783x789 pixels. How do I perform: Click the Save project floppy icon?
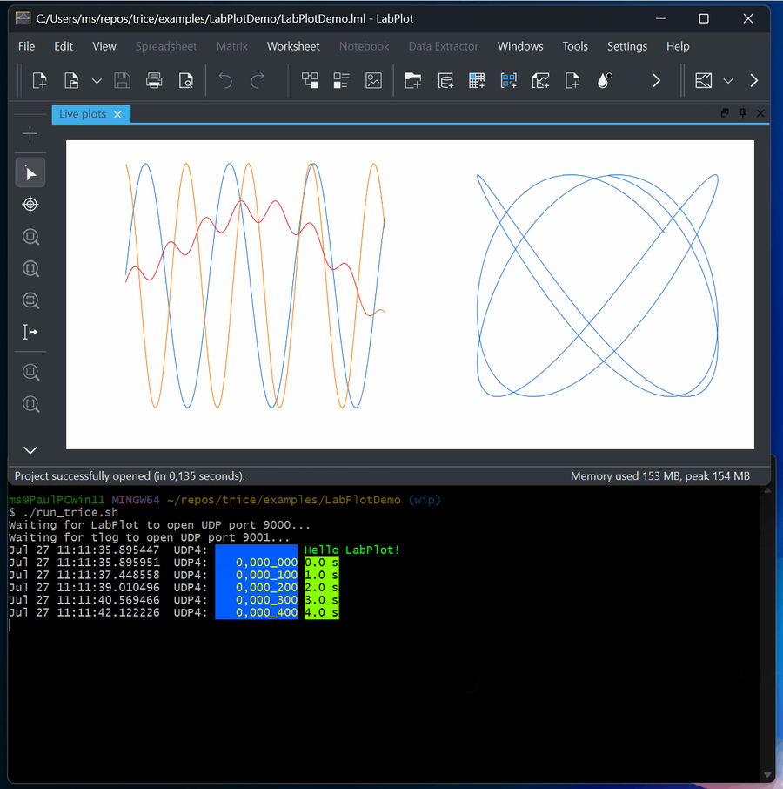click(x=122, y=80)
